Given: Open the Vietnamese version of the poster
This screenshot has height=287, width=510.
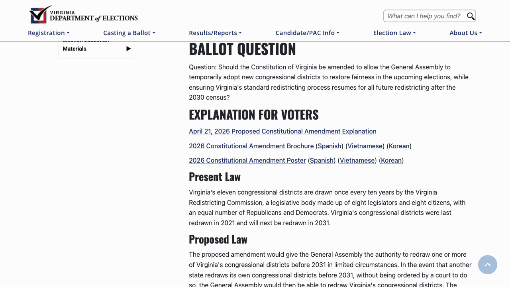Looking at the screenshot, I should coord(357,160).
